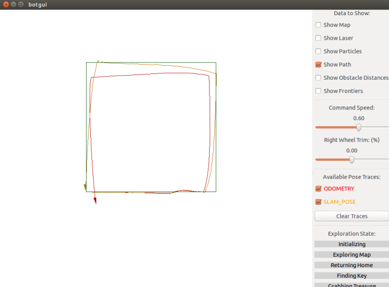389x287 pixels.
Task: Select the Finding Key state bar
Action: (352, 275)
